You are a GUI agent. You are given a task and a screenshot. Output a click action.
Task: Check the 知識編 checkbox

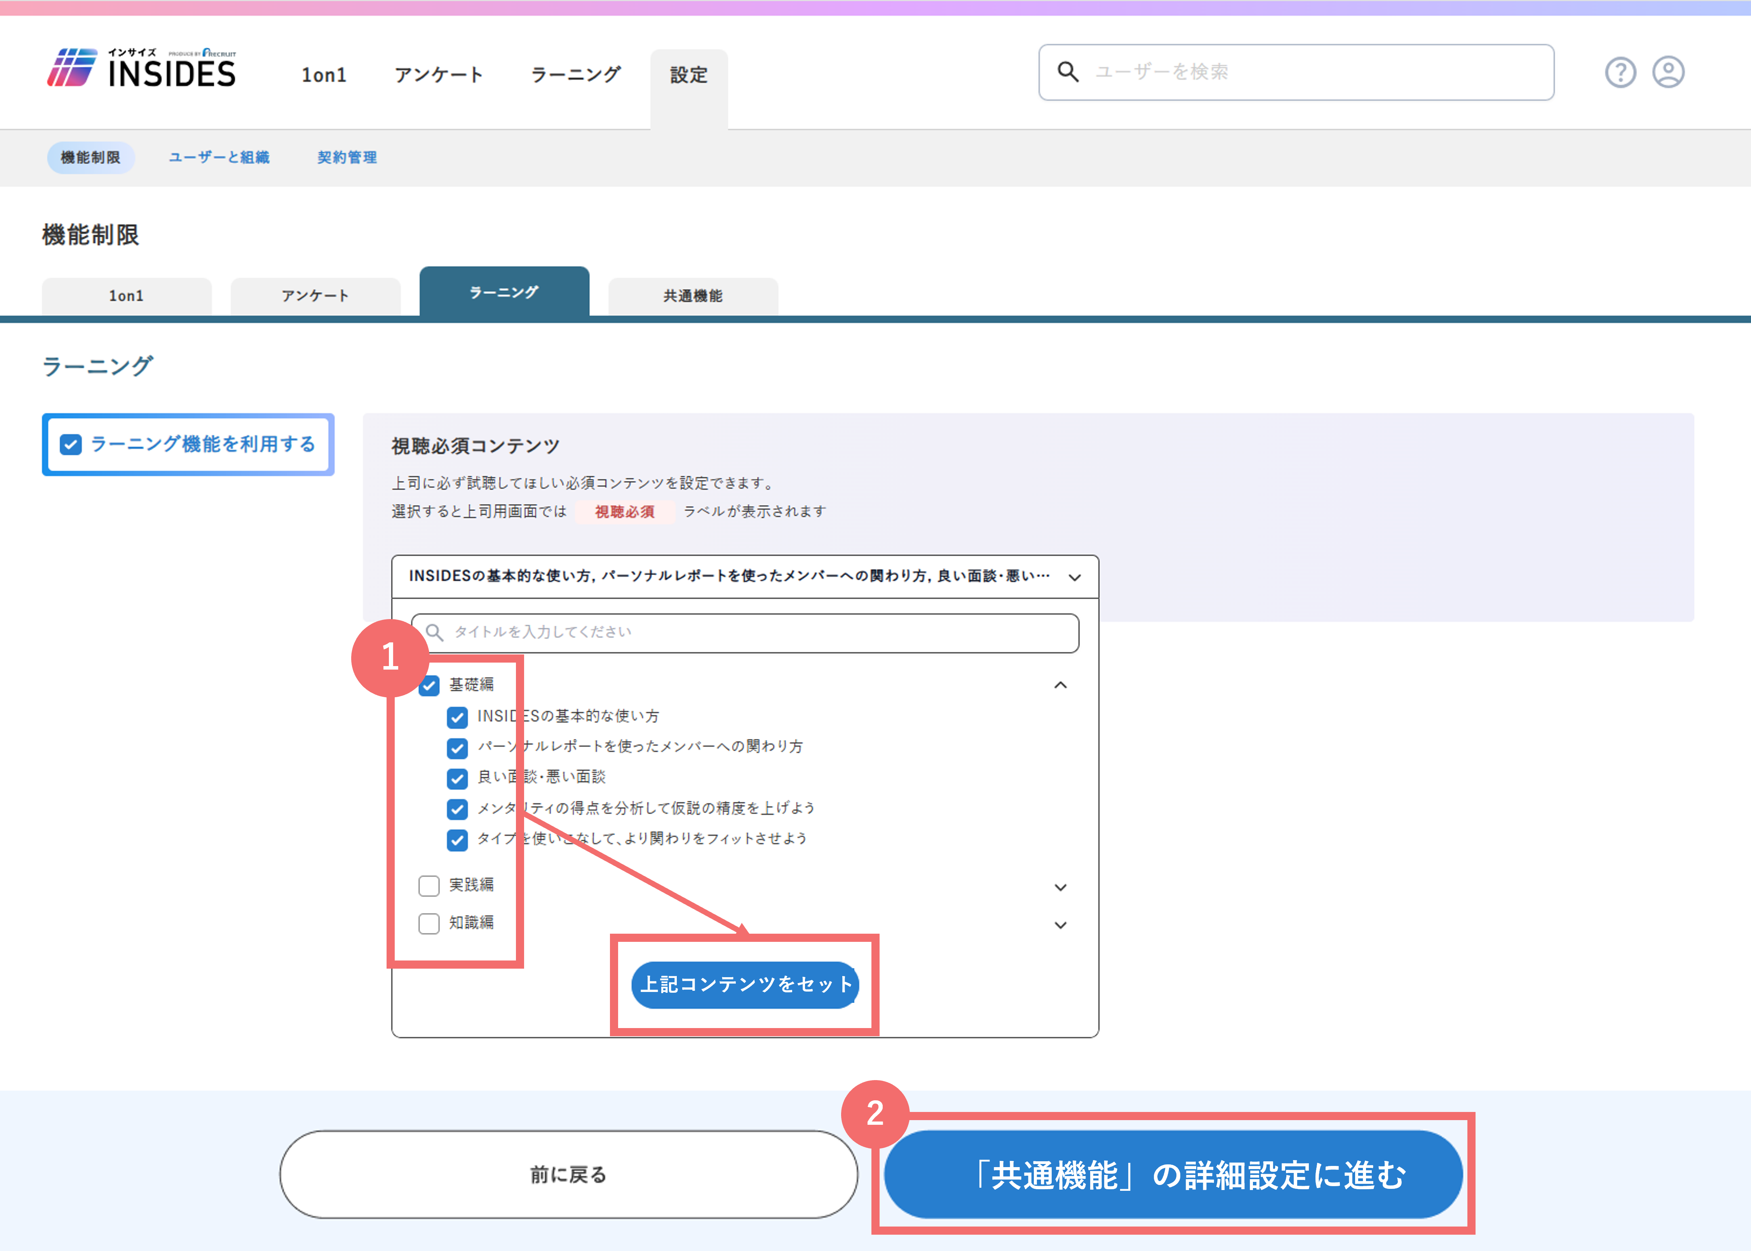coord(429,924)
